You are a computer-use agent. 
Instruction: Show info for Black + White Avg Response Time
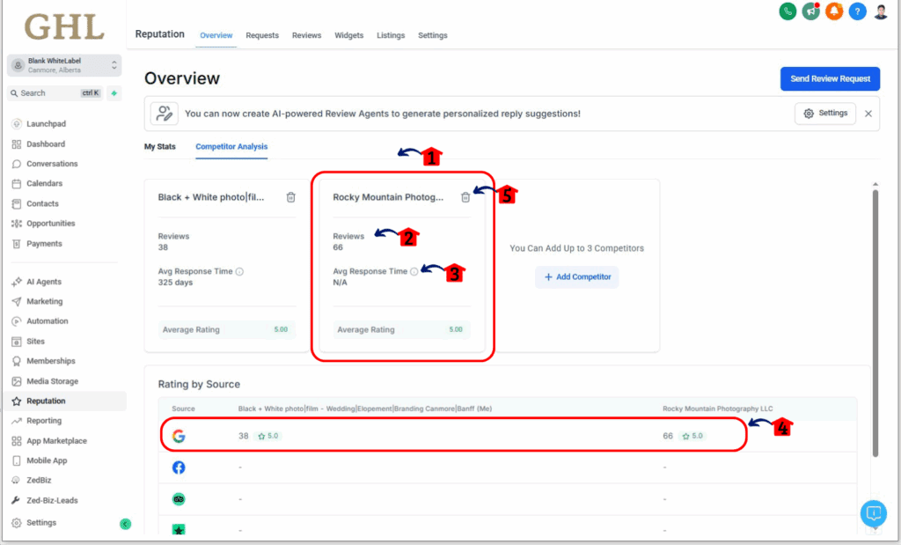239,271
